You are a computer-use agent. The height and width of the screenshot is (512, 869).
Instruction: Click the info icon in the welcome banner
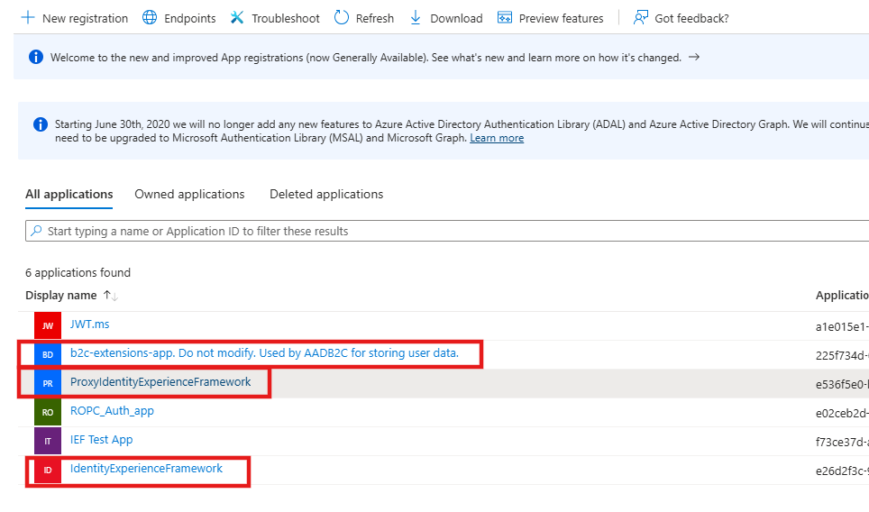pos(36,57)
